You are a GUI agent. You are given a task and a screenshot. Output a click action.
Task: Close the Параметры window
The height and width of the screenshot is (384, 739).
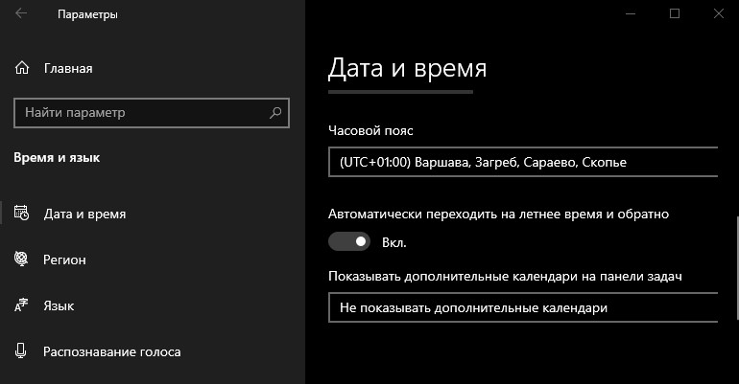tap(718, 13)
